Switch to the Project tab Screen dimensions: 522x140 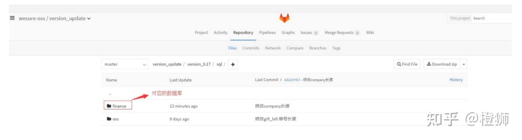pos(201,33)
